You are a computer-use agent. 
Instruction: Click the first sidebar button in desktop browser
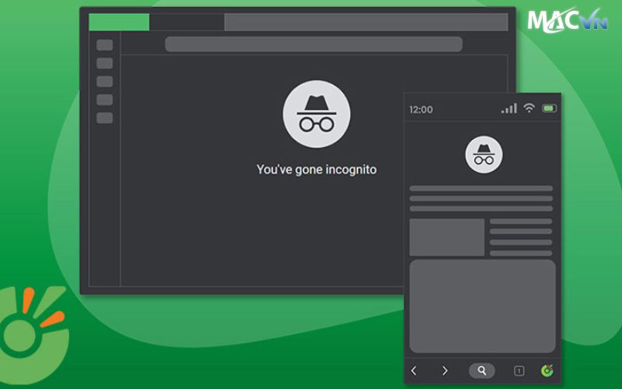(104, 45)
